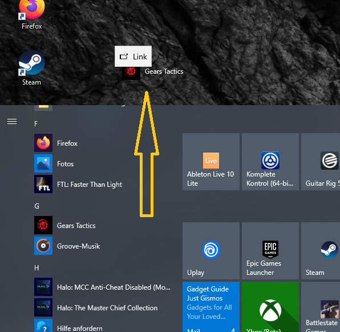This screenshot has height=332, width=340.
Task: Open the Guitar Rig 5 tile
Action: (x=321, y=162)
